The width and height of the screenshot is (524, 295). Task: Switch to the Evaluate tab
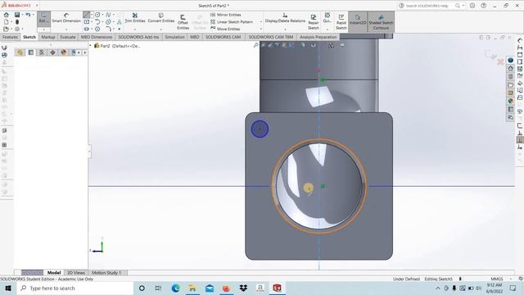click(68, 37)
